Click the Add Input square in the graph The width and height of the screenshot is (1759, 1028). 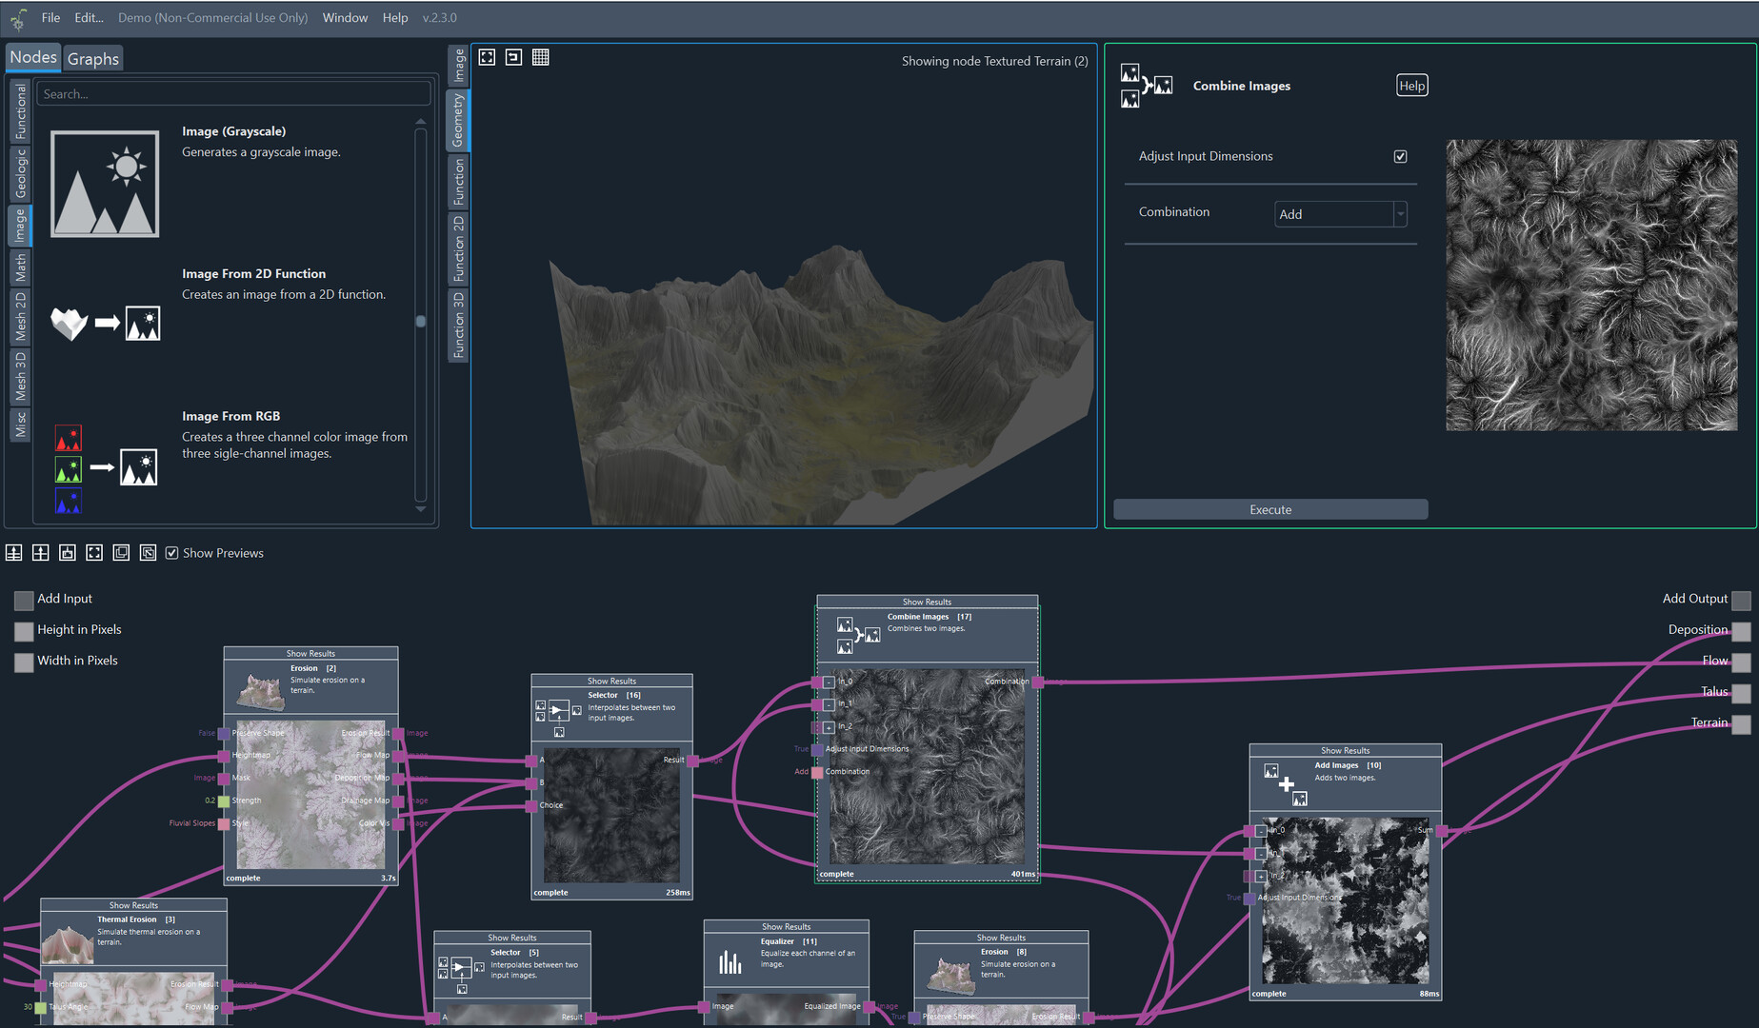click(x=24, y=600)
